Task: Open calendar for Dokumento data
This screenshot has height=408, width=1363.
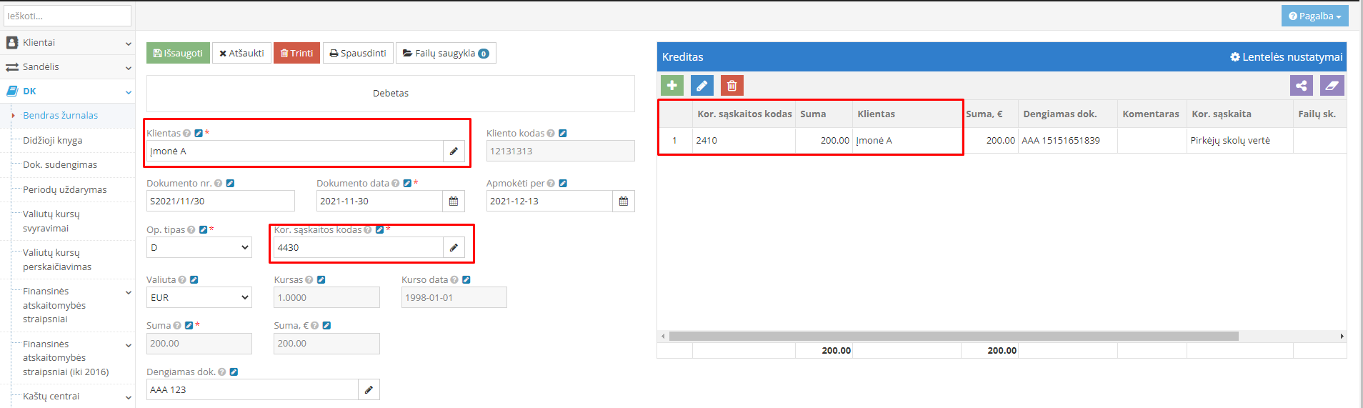Action: pos(454,201)
